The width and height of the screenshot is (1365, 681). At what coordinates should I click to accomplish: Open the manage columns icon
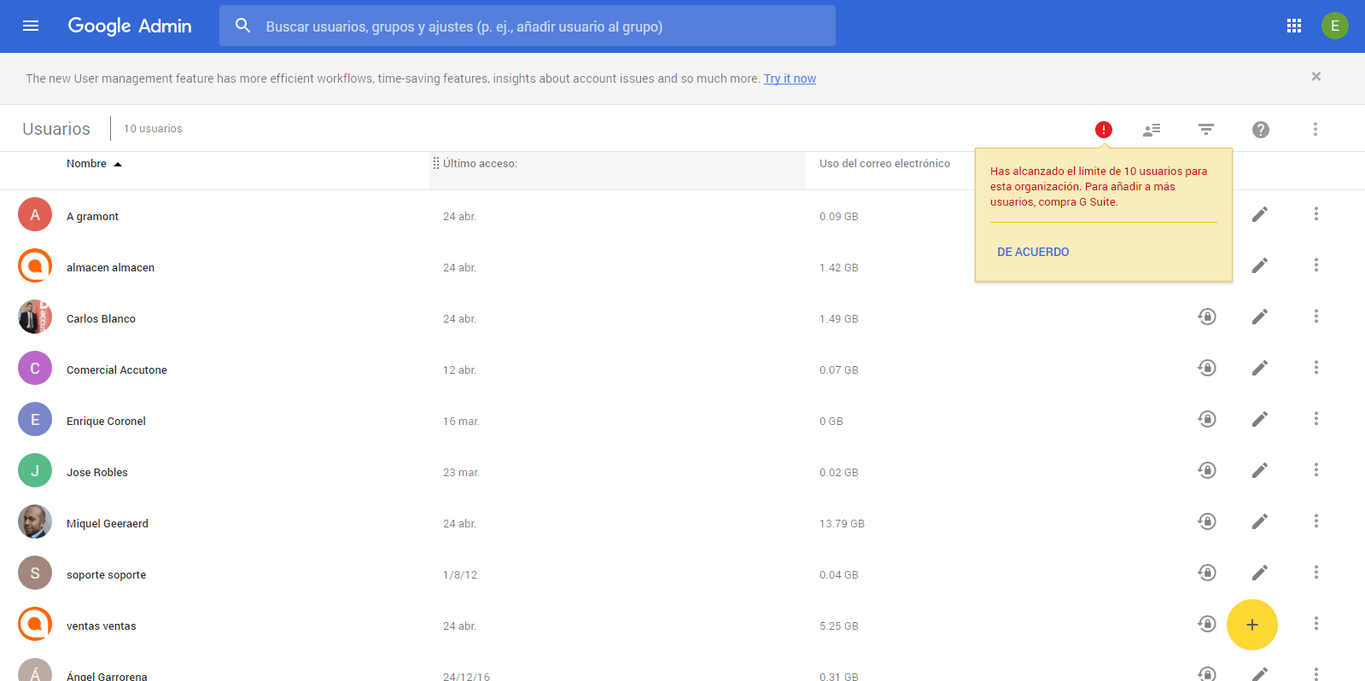tap(1152, 130)
